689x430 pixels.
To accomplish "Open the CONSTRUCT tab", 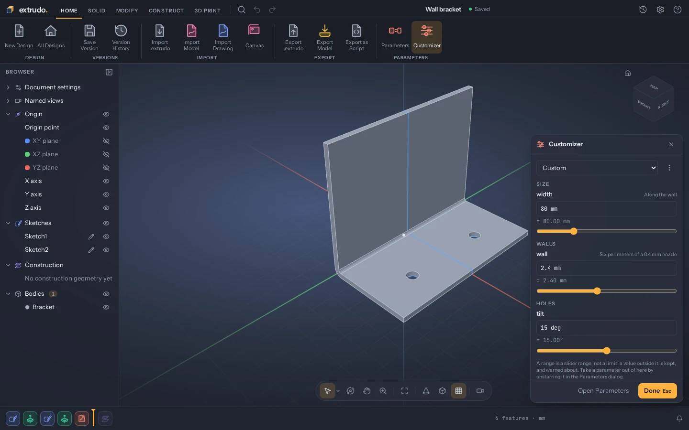I will 166,11.
